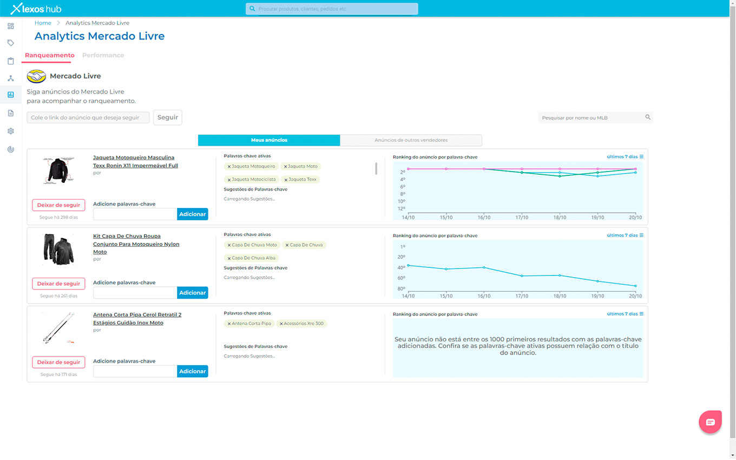This screenshot has height=460, width=736.
Task: Remove the Capa De Chuva Moto keyword
Action: pos(229,245)
